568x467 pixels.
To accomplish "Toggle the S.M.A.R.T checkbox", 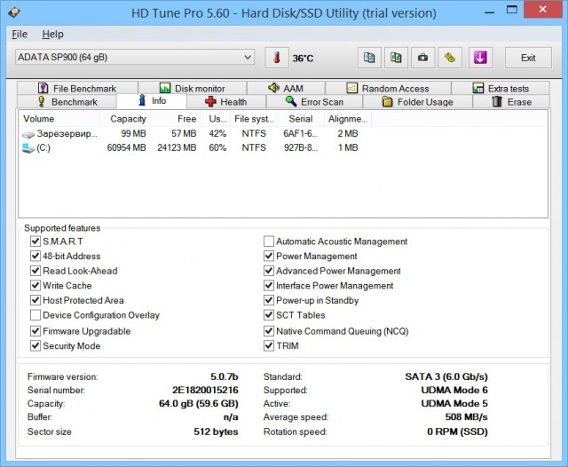I will (x=35, y=241).
